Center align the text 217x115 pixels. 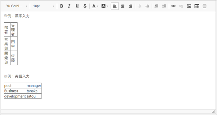click(x=122, y=6)
